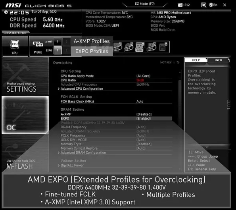Click the side panel handle beside Help pane
The height and width of the screenshot is (210, 236).
[x=228, y=104]
